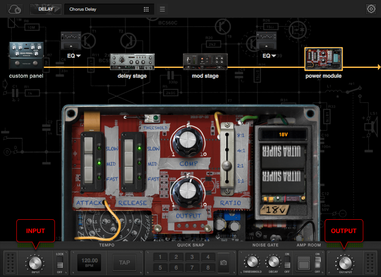Click the OUTPUT knob on circuit board
Screen dimensions: 381x277
(187, 192)
